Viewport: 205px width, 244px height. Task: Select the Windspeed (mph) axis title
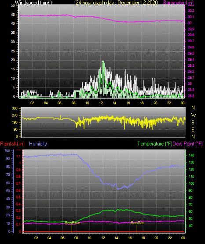[x=33, y=3]
